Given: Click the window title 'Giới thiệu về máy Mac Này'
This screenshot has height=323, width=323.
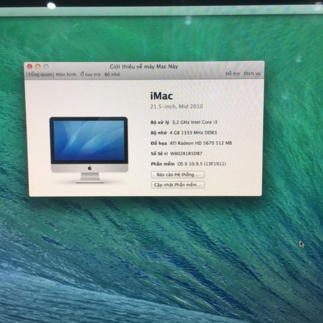Looking at the screenshot, I should 144,67.
